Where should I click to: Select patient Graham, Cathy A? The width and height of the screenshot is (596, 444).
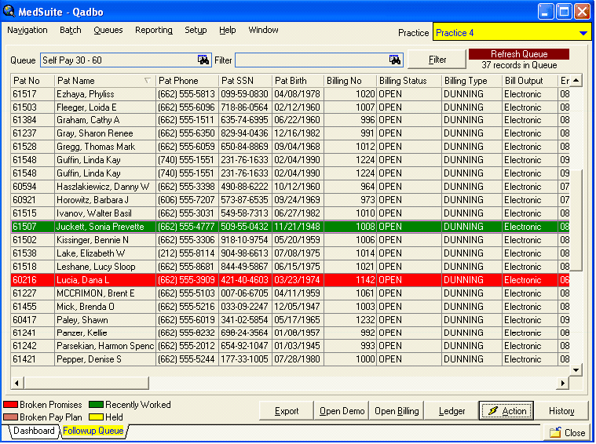coord(290,120)
